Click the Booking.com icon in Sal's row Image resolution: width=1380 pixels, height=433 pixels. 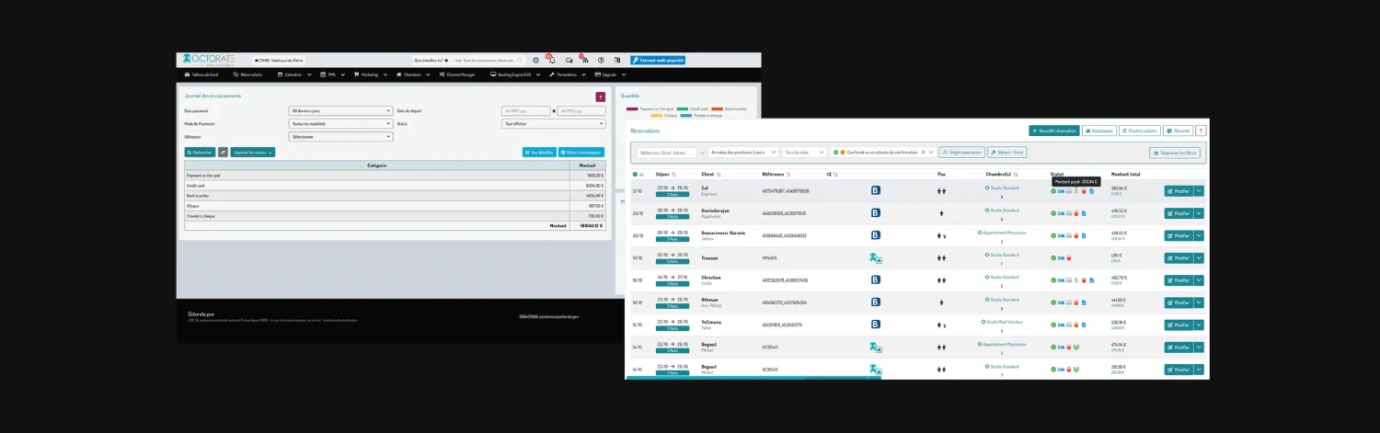[x=876, y=191]
